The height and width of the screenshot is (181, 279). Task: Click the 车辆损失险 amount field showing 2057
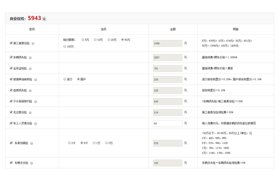pyautogui.click(x=167, y=57)
